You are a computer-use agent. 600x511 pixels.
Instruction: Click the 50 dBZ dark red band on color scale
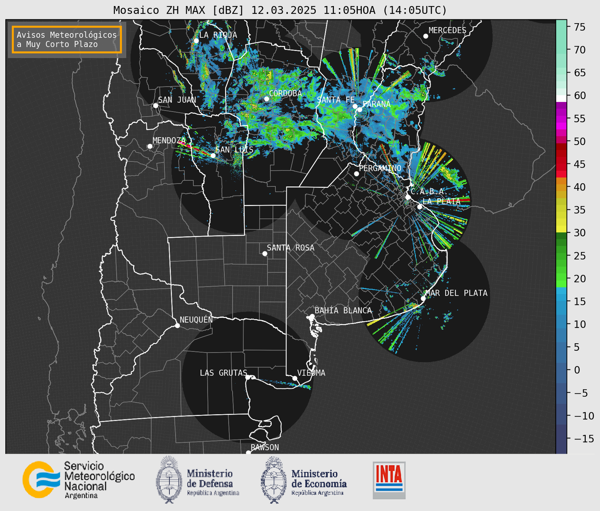pos(561,147)
